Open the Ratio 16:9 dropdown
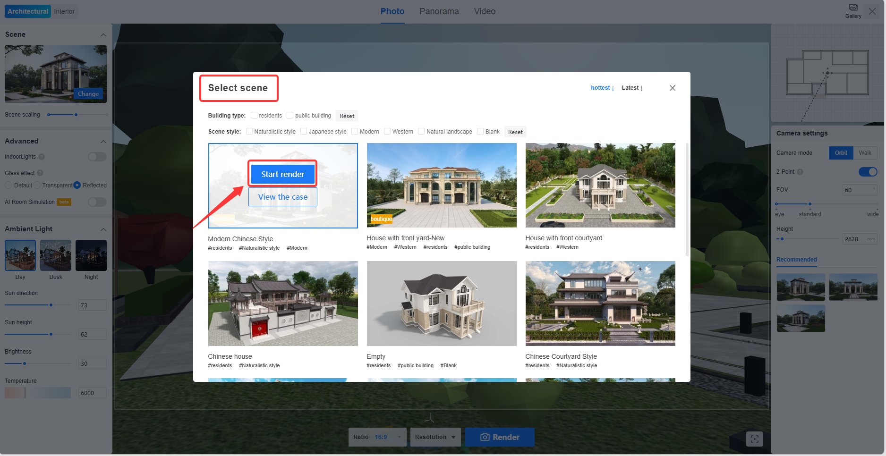Viewport: 886px width, 456px height. click(x=377, y=437)
